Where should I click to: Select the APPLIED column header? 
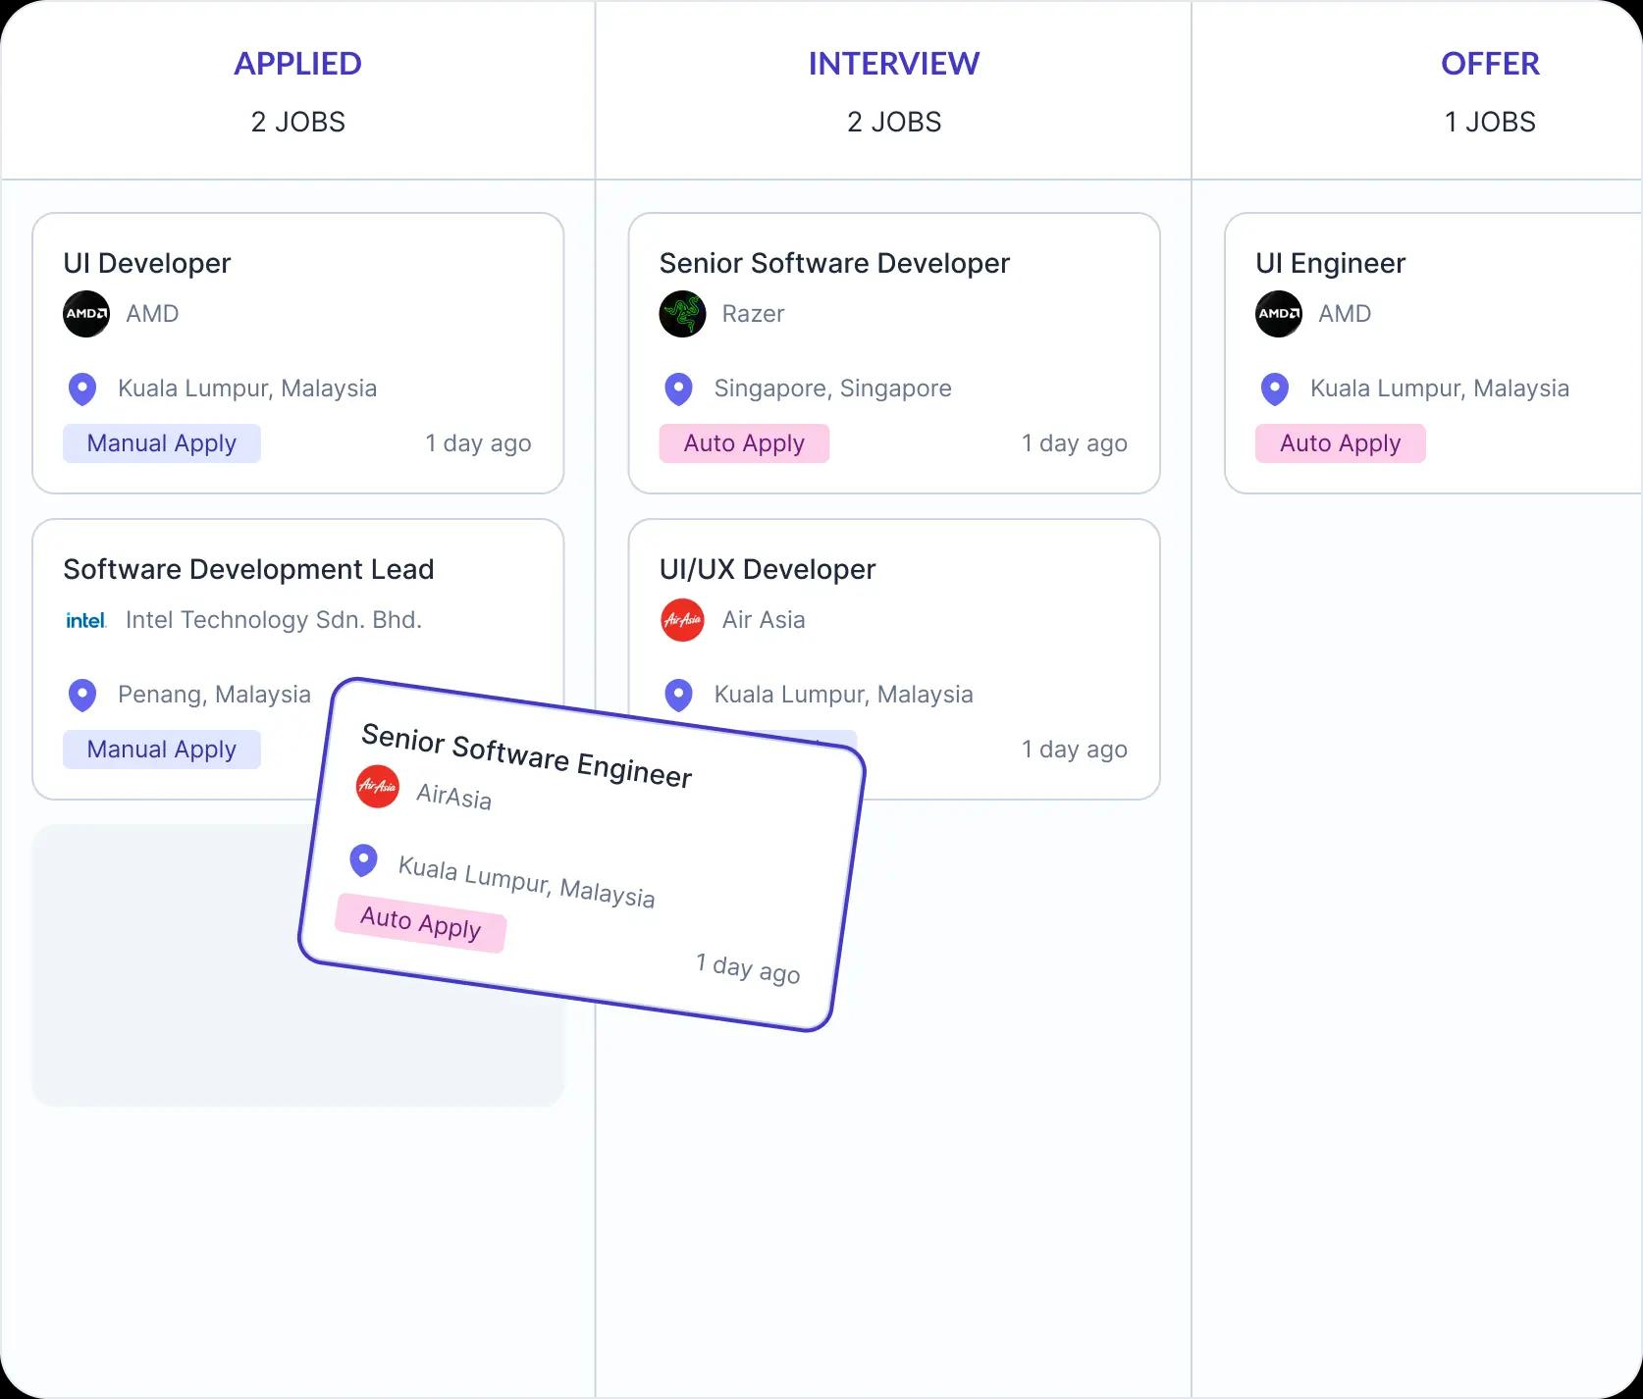[x=297, y=64]
